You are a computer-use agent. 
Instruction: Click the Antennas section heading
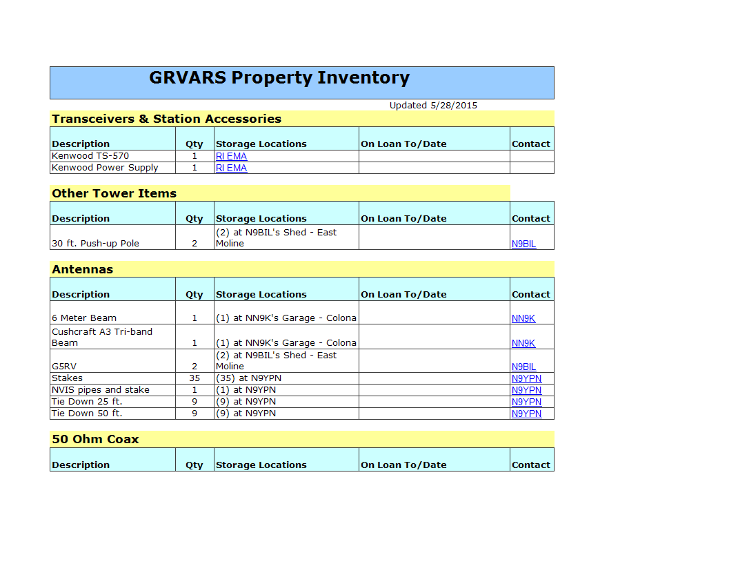pos(82,269)
